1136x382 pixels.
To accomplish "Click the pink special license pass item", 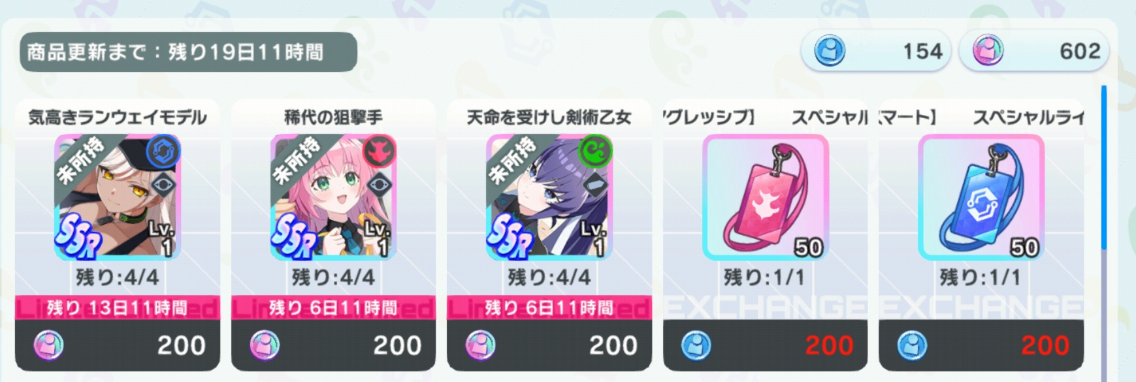I will (765, 197).
